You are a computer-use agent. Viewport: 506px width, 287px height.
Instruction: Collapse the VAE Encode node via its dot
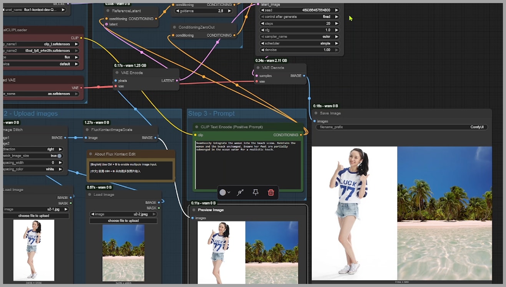click(x=117, y=73)
